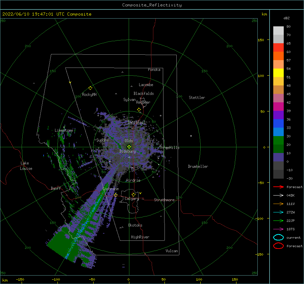Click the white 04DK arrow in legend
304x284 pixels.
[278, 196]
